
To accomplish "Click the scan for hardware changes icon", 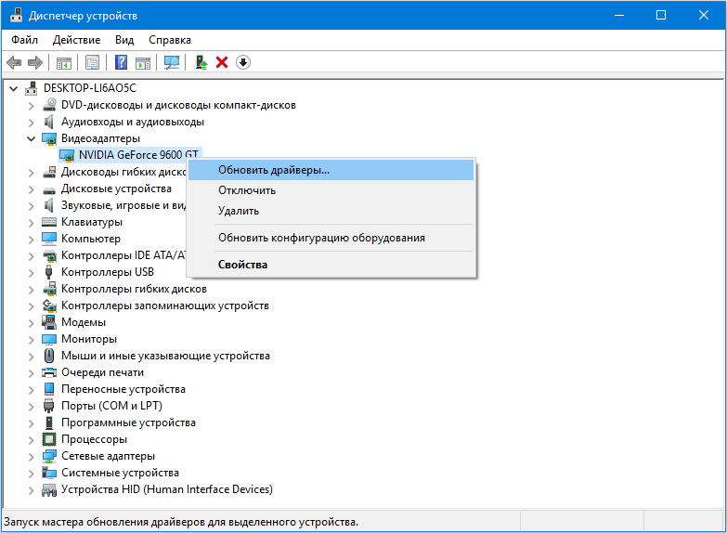I will (x=172, y=62).
